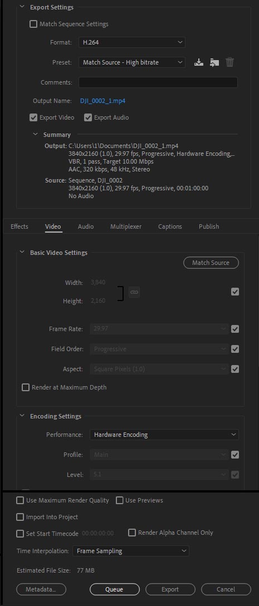This screenshot has height=606, width=259.
Task: Click the Import Preset icon
Action: (214, 62)
